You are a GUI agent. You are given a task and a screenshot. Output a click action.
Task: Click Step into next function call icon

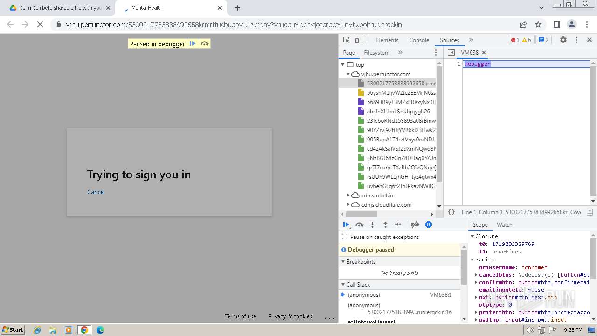pyautogui.click(x=372, y=224)
